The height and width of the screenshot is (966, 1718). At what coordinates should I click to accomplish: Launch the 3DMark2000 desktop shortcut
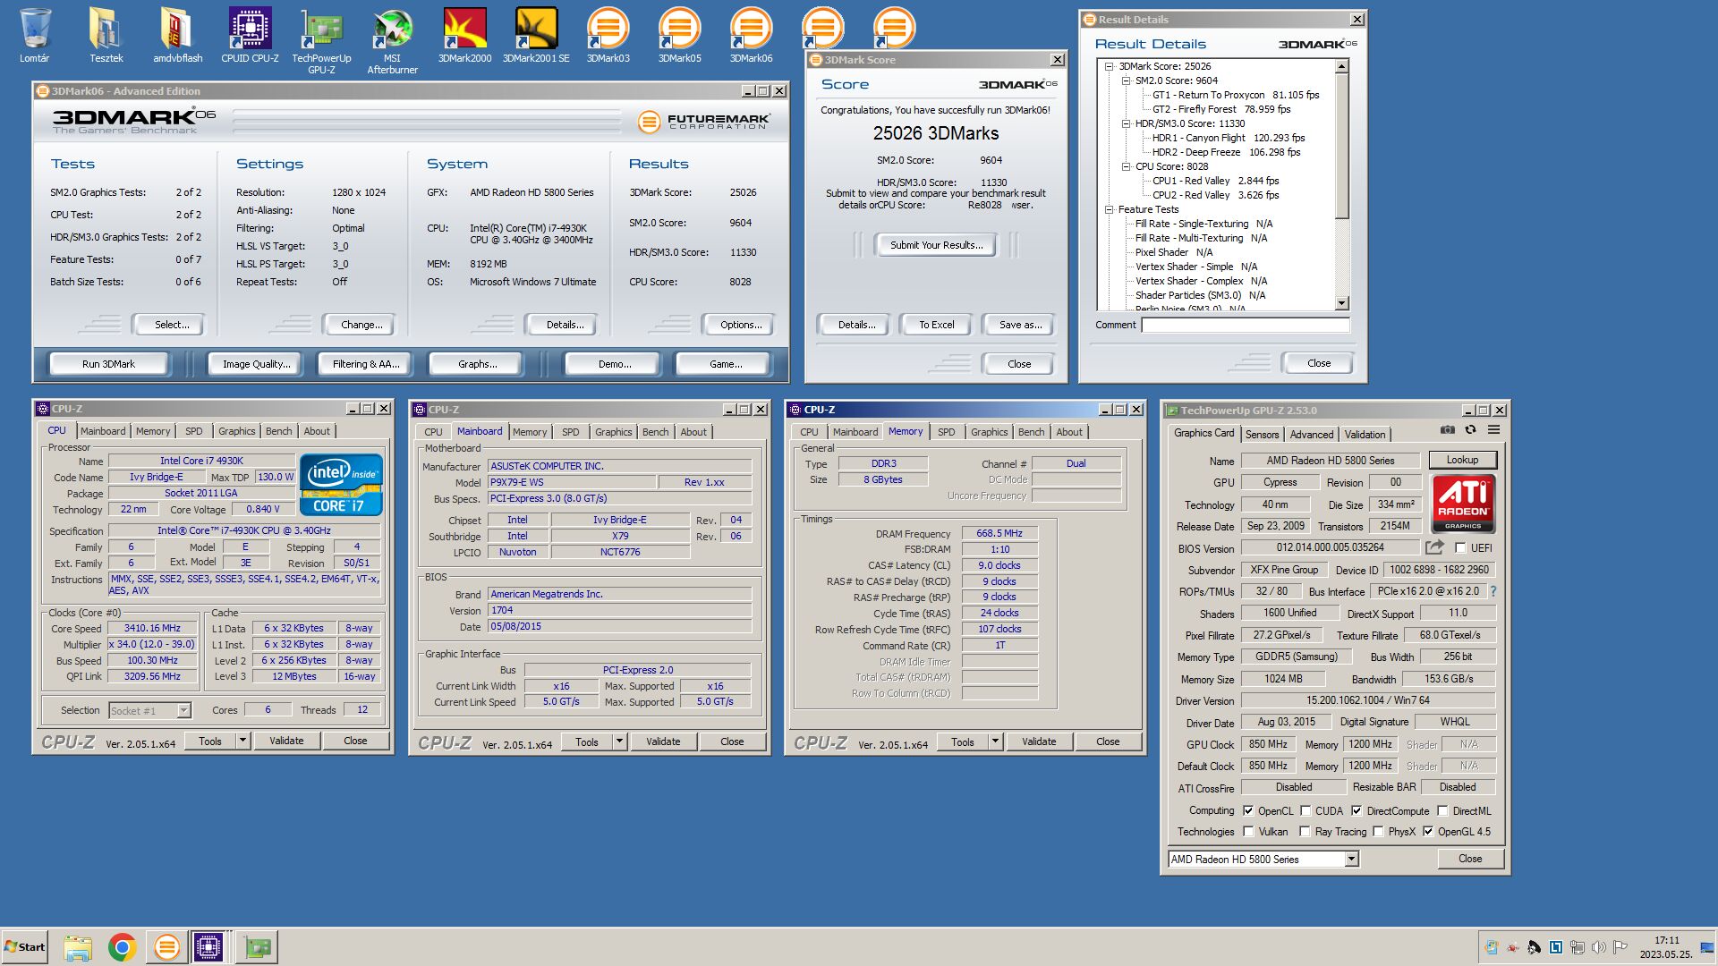coord(464,36)
